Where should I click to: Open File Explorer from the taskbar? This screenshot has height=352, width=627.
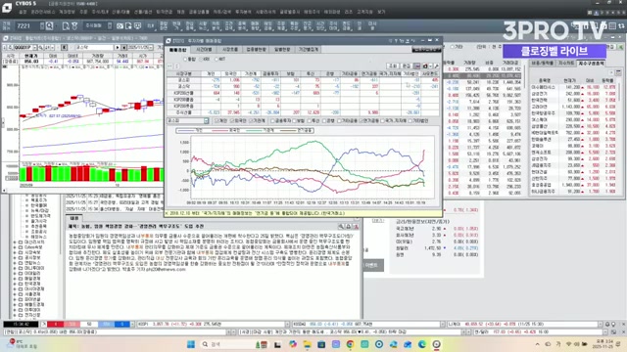pos(307,344)
